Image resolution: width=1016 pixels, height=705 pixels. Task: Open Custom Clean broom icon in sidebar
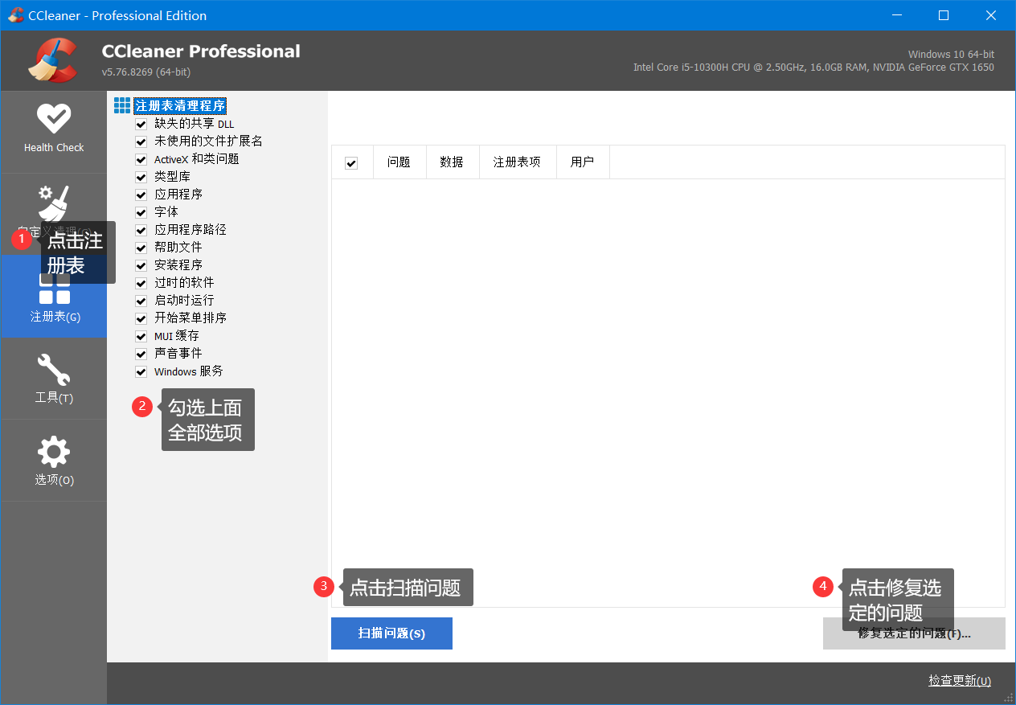(54, 203)
